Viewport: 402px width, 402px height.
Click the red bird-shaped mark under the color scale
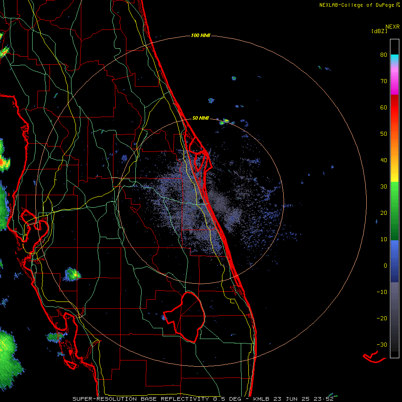tap(374, 357)
